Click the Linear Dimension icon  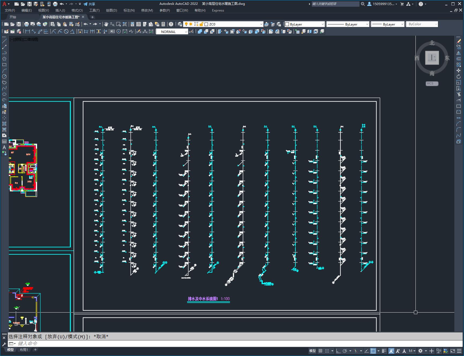click(x=27, y=31)
